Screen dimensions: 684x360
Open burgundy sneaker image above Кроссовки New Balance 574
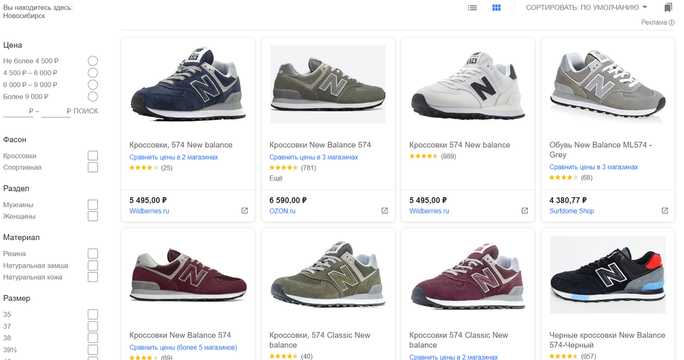[188, 275]
